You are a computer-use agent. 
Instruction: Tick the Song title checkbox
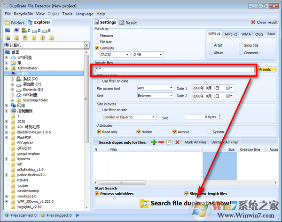pyautogui.click(x=241, y=45)
